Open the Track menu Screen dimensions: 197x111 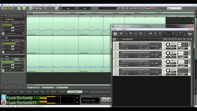click(14, 5)
